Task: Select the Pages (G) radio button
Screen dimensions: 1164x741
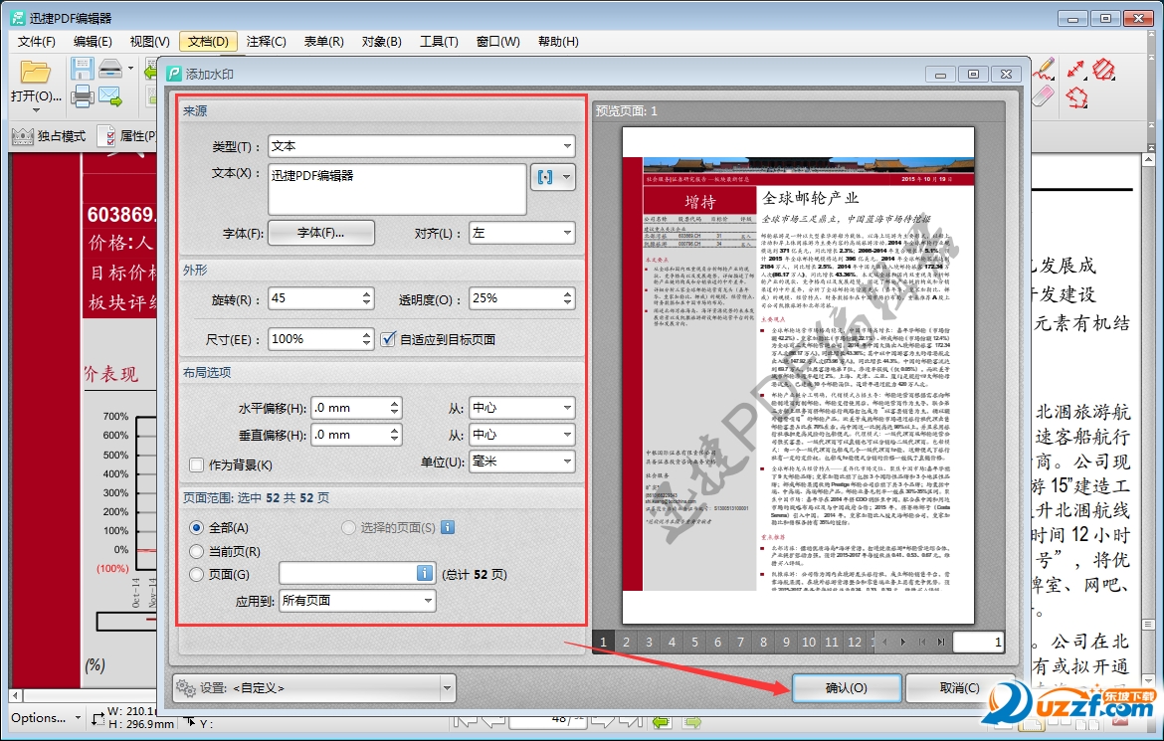Action: [197, 575]
